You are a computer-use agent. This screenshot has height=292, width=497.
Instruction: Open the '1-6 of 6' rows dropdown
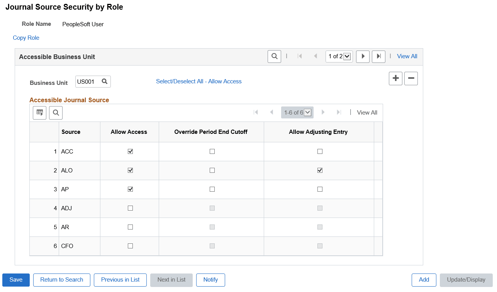pyautogui.click(x=297, y=112)
